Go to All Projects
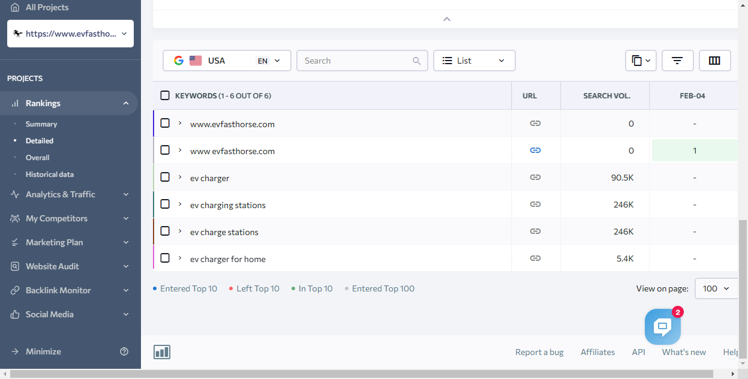Screen dimensions: 748x379 tap(47, 7)
